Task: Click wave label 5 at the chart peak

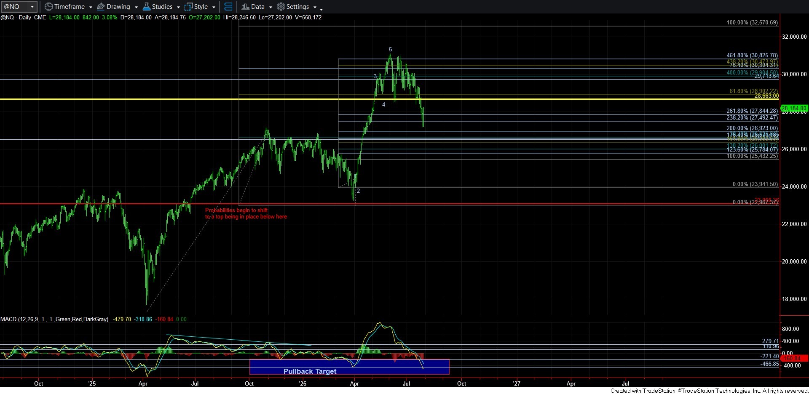Action: pyautogui.click(x=390, y=50)
